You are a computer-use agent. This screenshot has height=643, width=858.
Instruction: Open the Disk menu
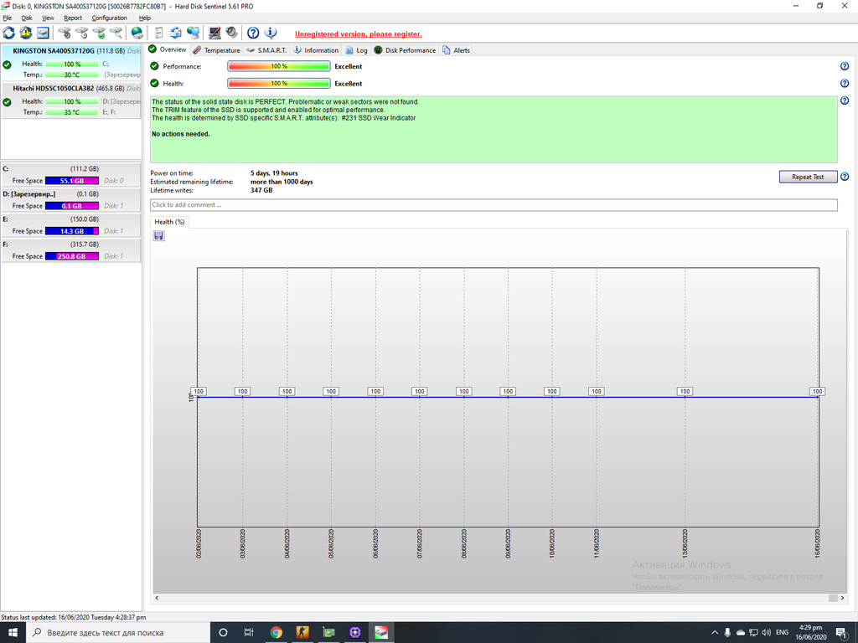[x=26, y=18]
